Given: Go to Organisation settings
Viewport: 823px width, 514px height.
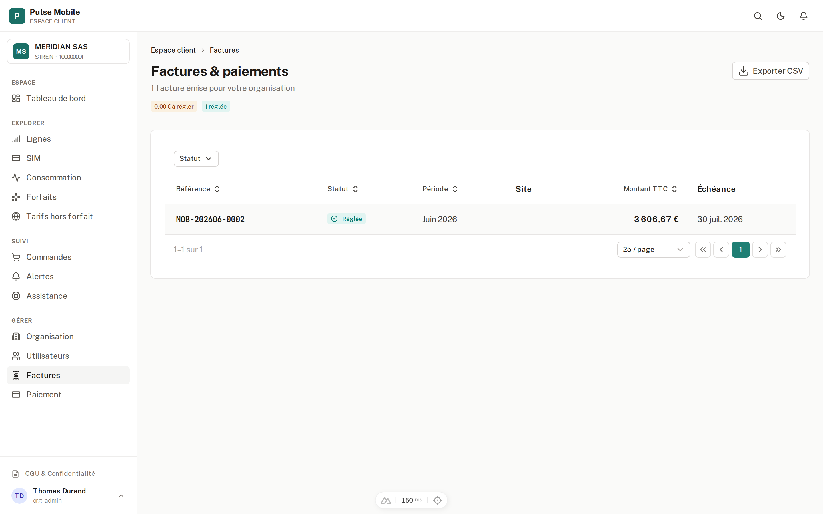Looking at the screenshot, I should [68, 336].
